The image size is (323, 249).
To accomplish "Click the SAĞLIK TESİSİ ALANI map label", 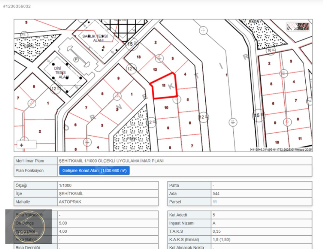I will [95, 38].
